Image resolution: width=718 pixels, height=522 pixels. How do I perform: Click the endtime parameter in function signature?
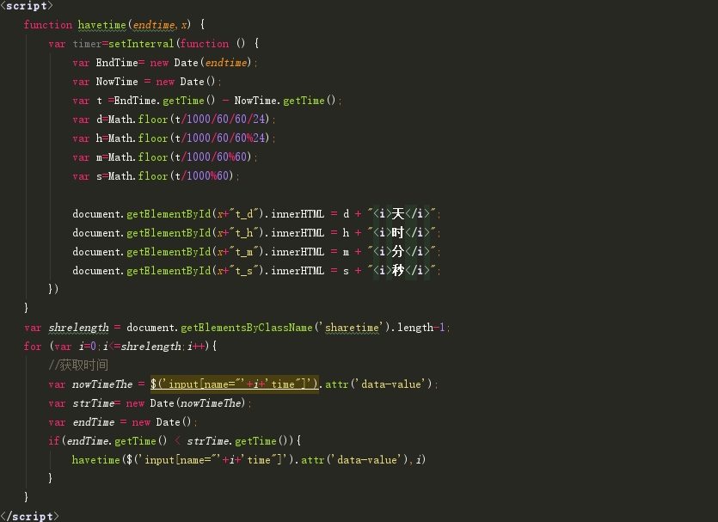coord(154,25)
